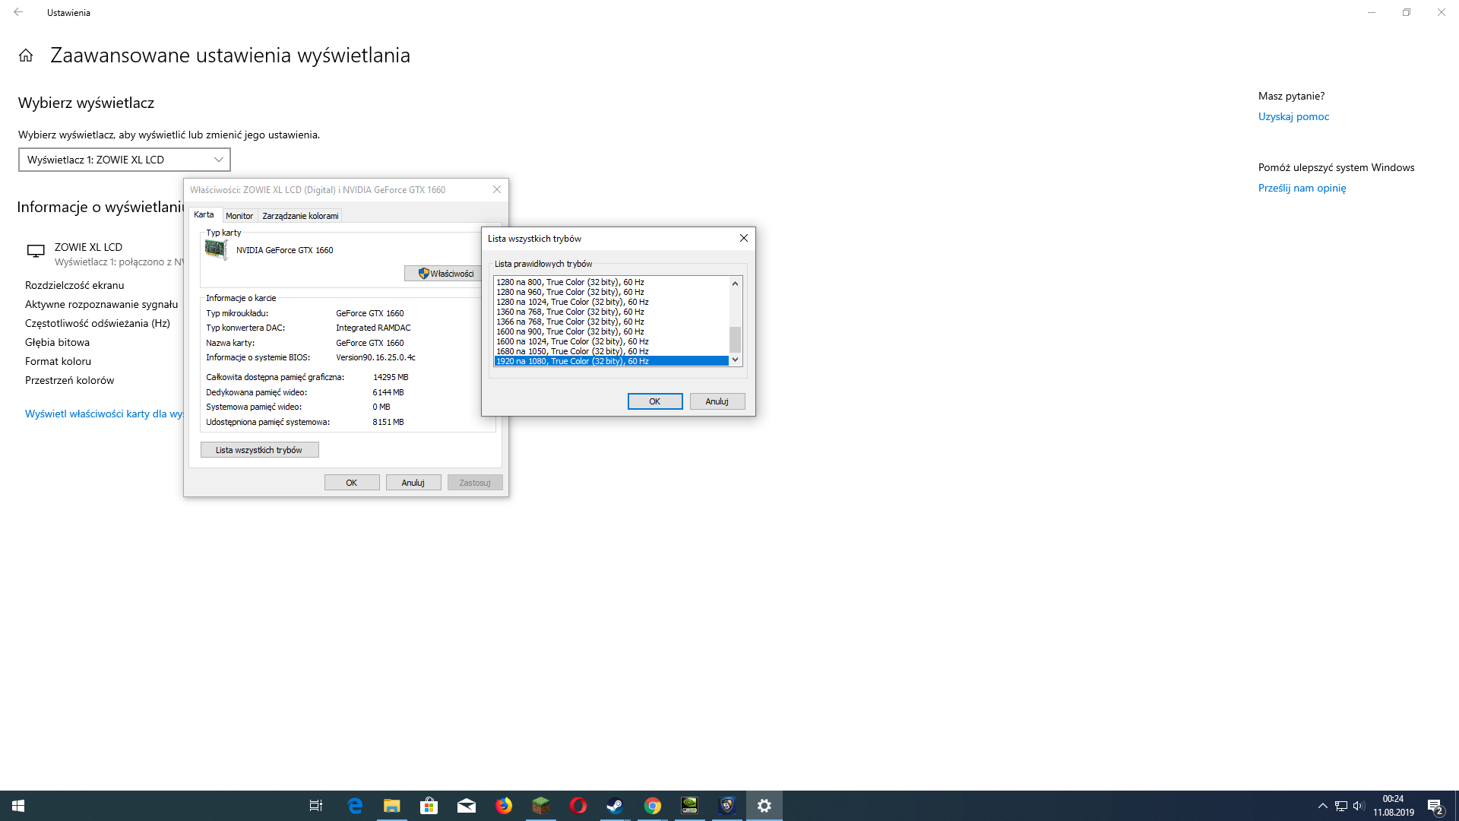The height and width of the screenshot is (821, 1459).
Task: Close the Lista wszystkich trybów dialog
Action: coord(744,238)
